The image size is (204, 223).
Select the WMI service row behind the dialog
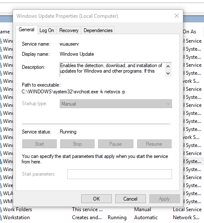coord(6,201)
